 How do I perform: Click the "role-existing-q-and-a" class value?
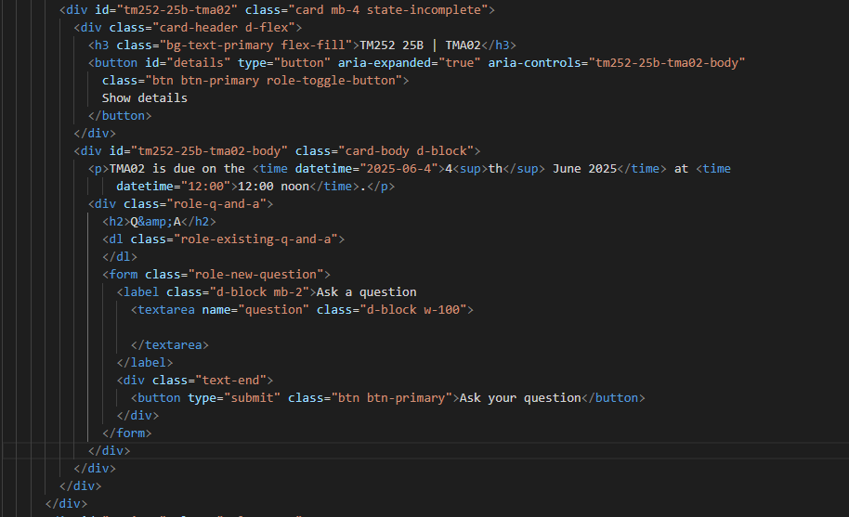(x=255, y=239)
